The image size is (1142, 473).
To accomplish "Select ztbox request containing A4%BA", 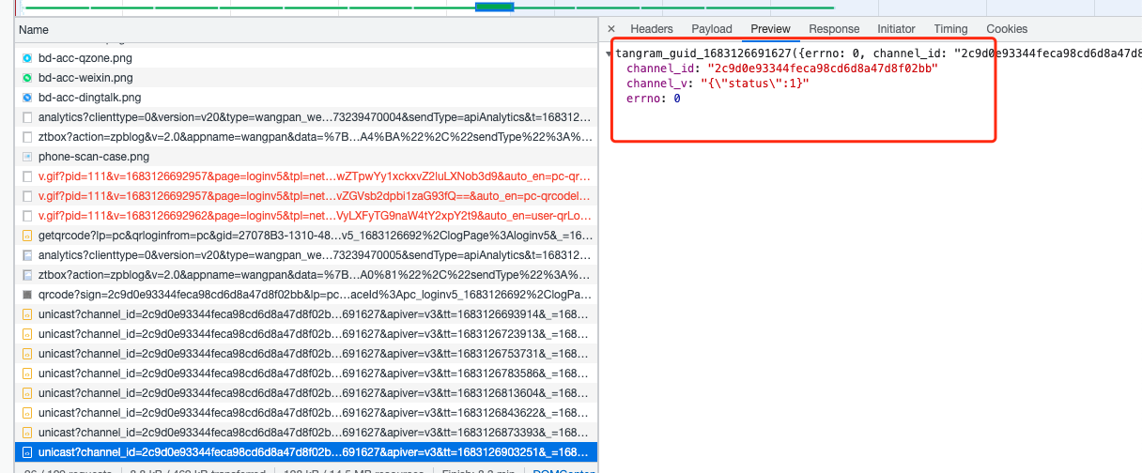I will coord(306,137).
